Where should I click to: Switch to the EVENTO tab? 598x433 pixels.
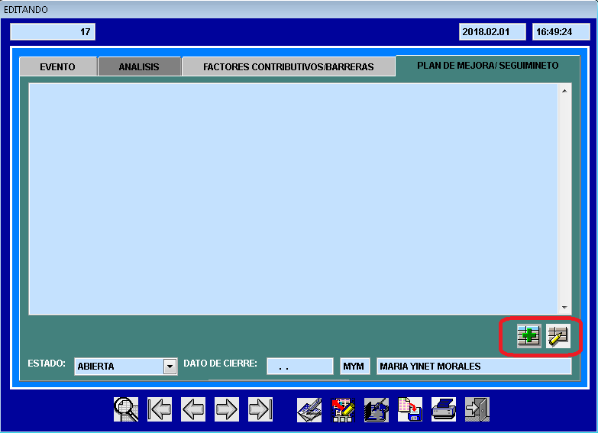(58, 66)
